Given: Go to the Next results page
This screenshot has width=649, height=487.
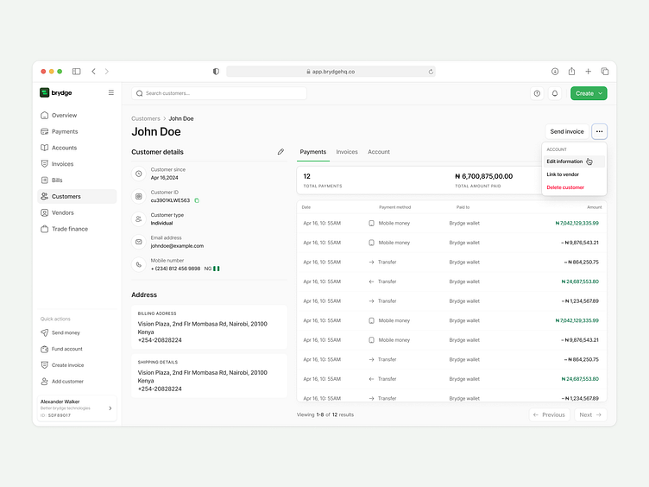Looking at the screenshot, I should 589,414.
